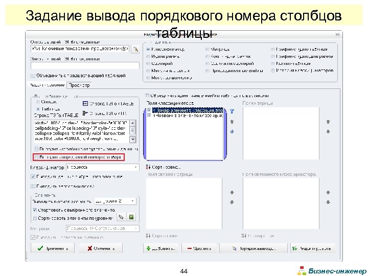Image resolution: width=368 pixels, height=276 pixels.
Task: Click inside the TABLE tag string text area
Action: point(82,131)
